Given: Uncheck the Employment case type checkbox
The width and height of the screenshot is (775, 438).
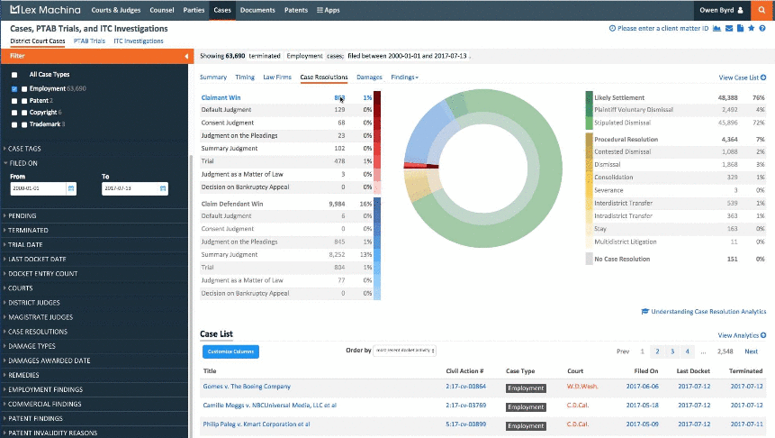Looking at the screenshot, I should point(14,89).
